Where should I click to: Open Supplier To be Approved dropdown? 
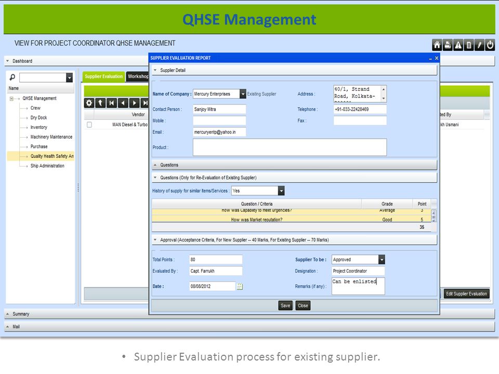(382, 260)
